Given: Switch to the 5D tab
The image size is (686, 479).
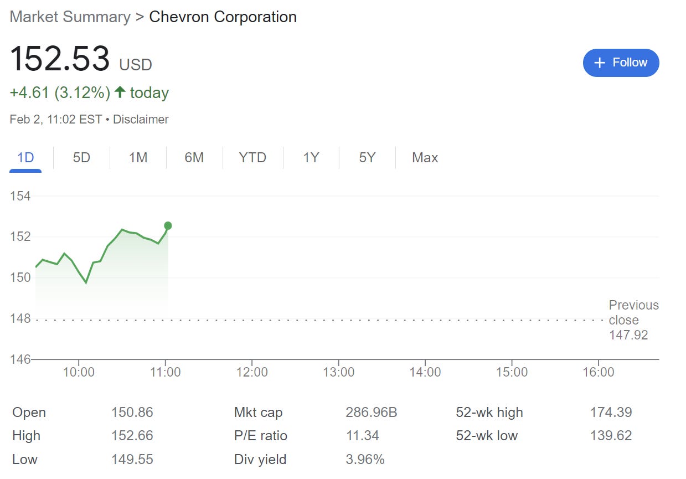Looking at the screenshot, I should tap(81, 158).
